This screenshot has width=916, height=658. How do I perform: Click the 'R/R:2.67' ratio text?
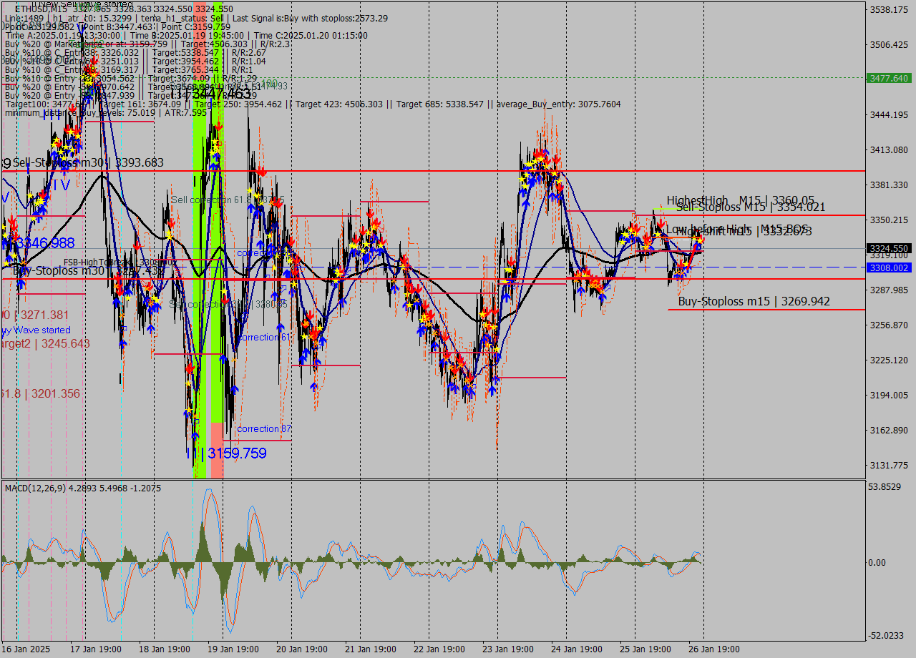[x=248, y=52]
